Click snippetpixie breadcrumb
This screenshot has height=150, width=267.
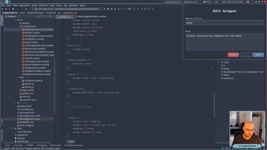(10, 13)
